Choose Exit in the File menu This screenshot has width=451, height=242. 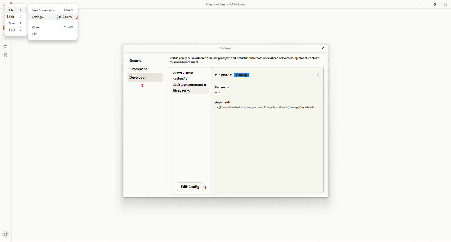pos(52,34)
